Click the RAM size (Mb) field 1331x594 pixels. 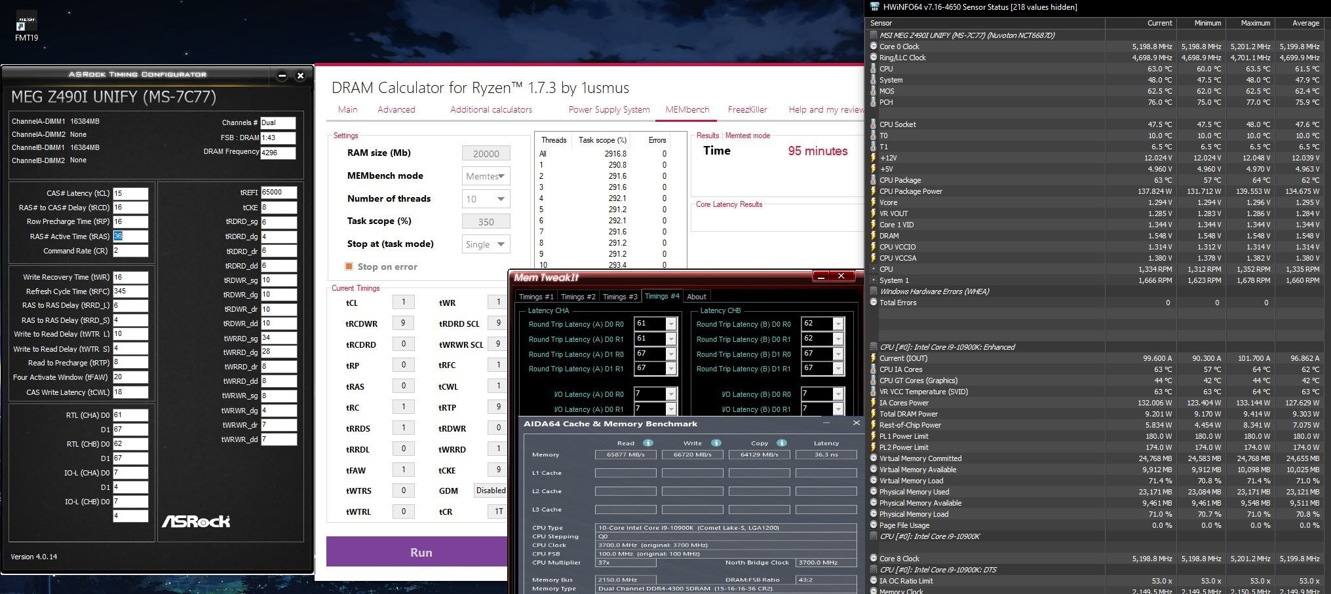click(x=486, y=153)
